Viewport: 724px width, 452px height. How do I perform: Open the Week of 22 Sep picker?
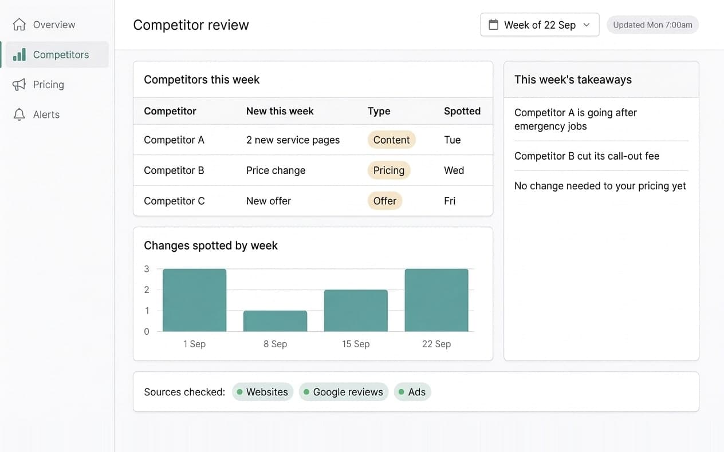coord(540,25)
